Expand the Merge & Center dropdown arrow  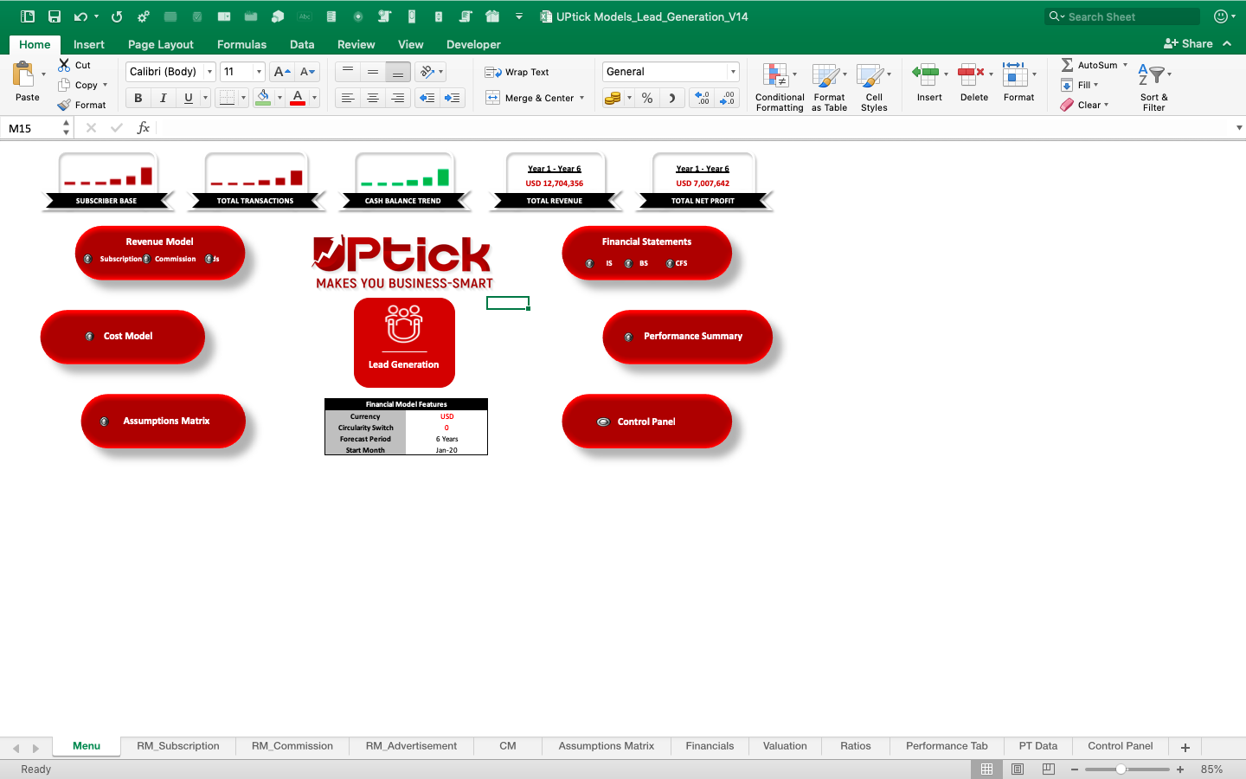(581, 98)
